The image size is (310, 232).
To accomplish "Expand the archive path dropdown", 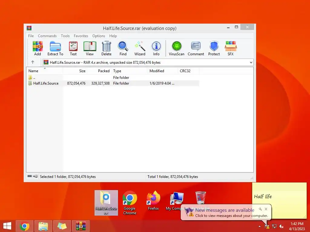I will (251, 62).
